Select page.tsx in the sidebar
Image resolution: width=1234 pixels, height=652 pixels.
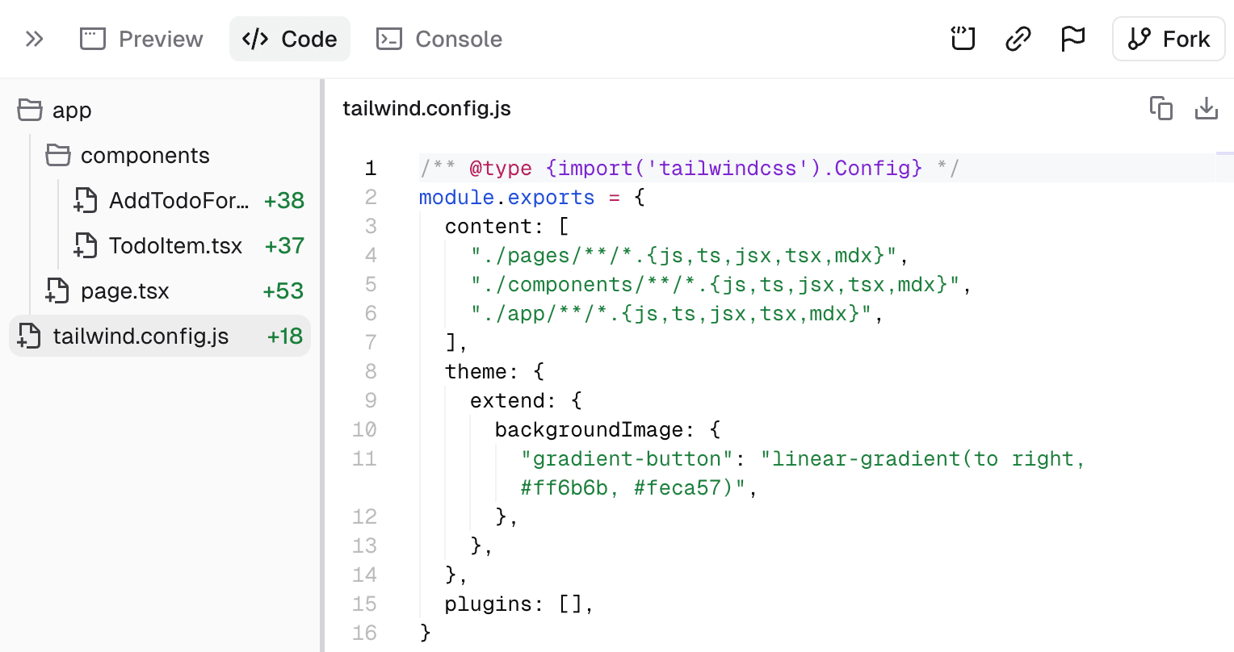coord(125,290)
